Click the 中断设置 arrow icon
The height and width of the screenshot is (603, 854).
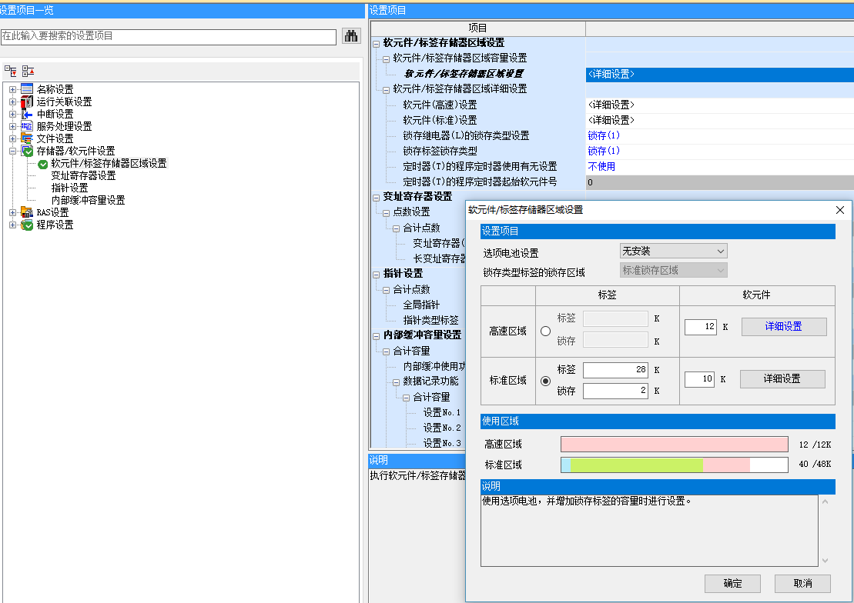pos(27,114)
